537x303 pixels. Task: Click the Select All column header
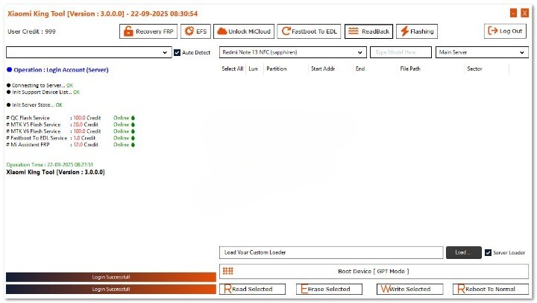point(233,69)
